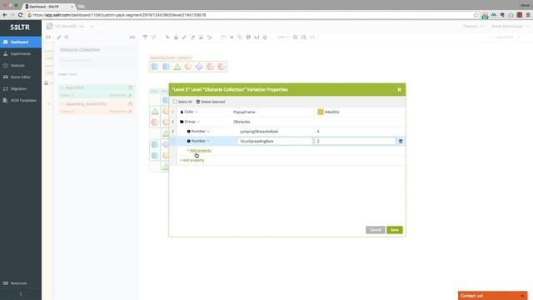The height and width of the screenshot is (300, 533).
Task: Click the Obstacles group name
Action: click(242, 122)
